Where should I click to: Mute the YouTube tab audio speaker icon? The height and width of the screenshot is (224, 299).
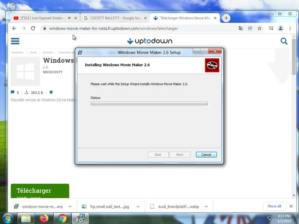(69, 18)
